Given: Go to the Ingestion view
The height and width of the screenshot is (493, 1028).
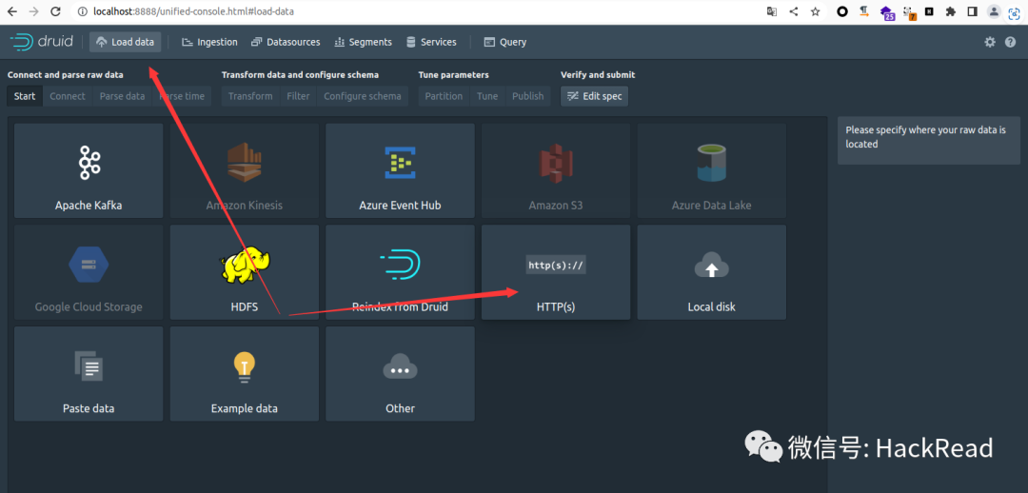Looking at the screenshot, I should pos(209,42).
